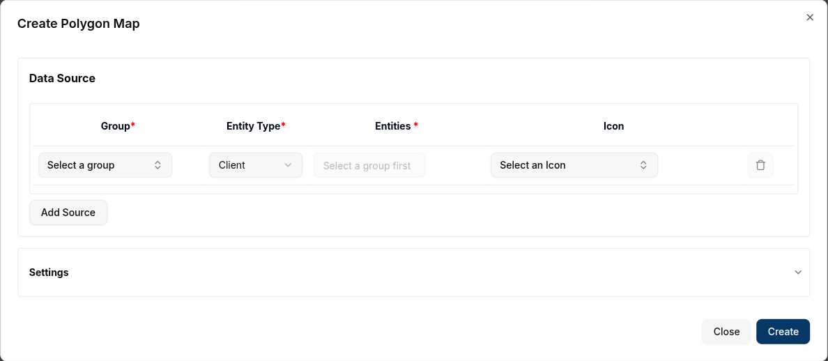Click the "Select a group first" entities field
Image resolution: width=828 pixels, height=361 pixels.
(x=369, y=165)
